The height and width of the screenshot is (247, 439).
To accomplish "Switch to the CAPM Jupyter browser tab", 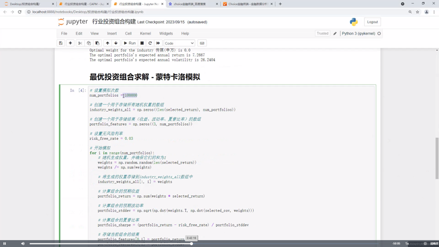I will [x=84, y=4].
